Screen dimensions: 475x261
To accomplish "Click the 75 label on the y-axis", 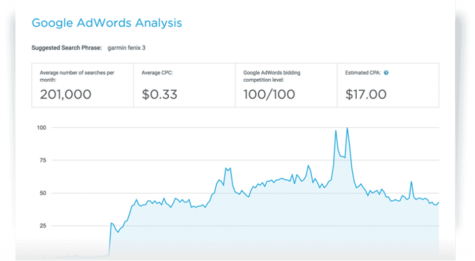I will (43, 160).
